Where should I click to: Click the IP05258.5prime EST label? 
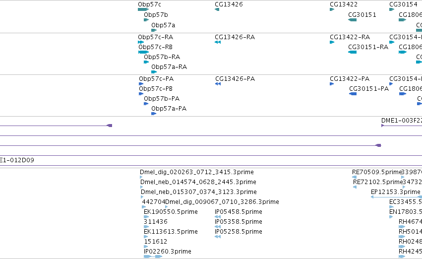tap(239, 232)
